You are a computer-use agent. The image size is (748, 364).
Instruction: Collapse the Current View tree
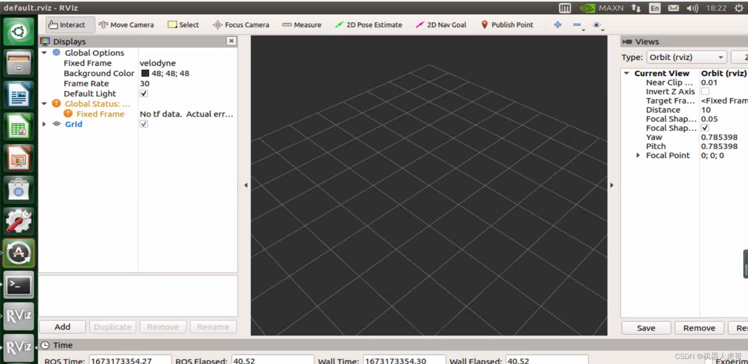point(626,73)
